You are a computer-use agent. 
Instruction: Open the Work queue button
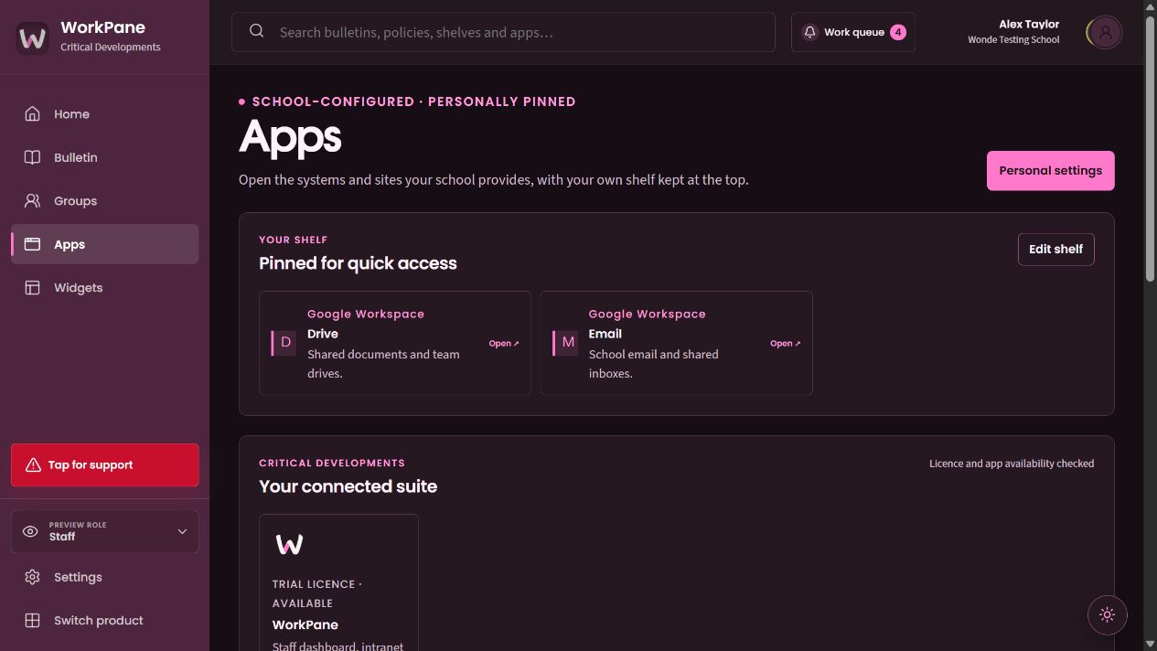pos(853,32)
